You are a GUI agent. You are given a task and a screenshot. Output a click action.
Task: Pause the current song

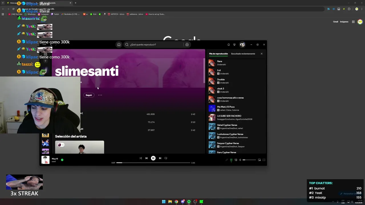pos(153,158)
